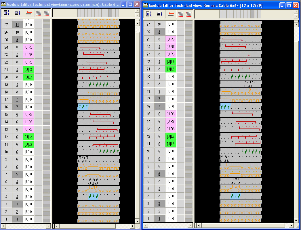
Task: Click the first row-height icon in the read-only Cable window
Action: [x=6, y=13]
